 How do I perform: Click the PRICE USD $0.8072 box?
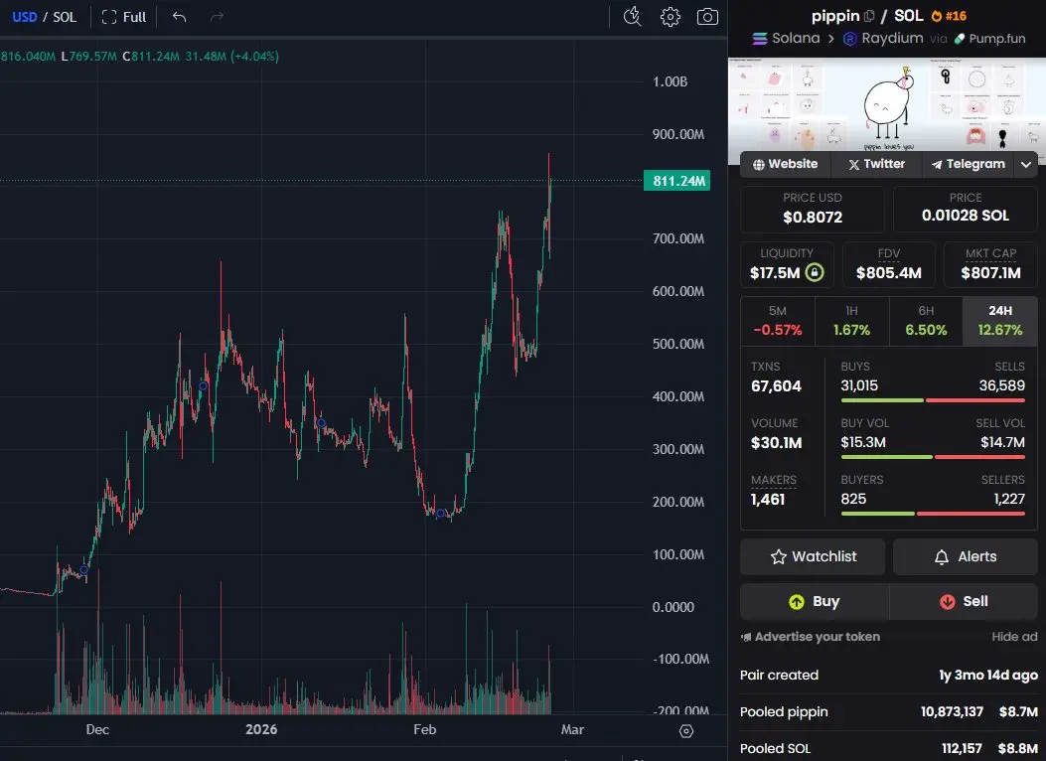tap(813, 209)
